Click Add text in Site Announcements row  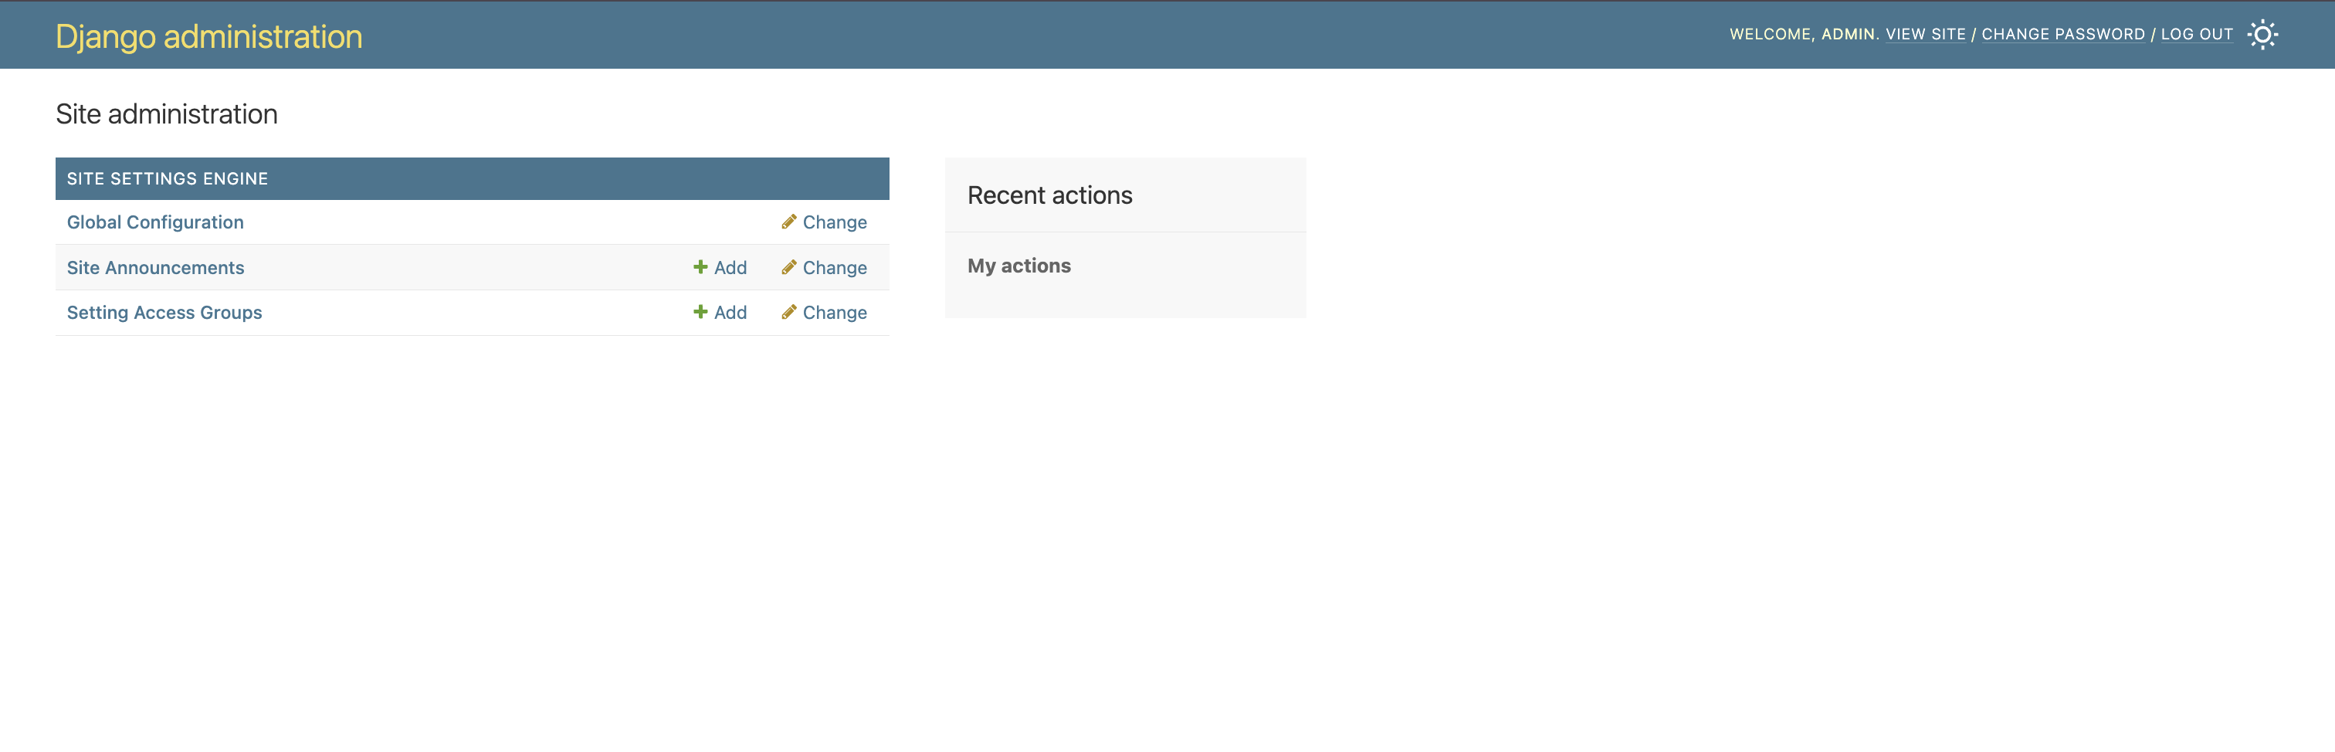(730, 267)
